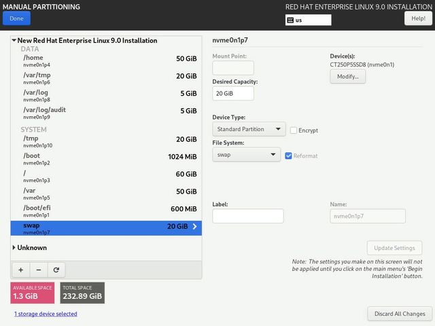Open Help
Image resolution: width=435 pixels, height=326 pixels.
[418, 18]
